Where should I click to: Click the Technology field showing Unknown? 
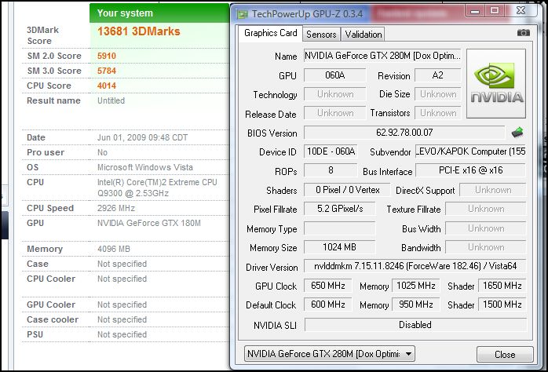pos(334,94)
